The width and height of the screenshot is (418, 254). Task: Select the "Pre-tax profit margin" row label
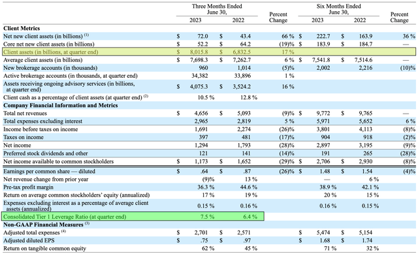click(28, 187)
